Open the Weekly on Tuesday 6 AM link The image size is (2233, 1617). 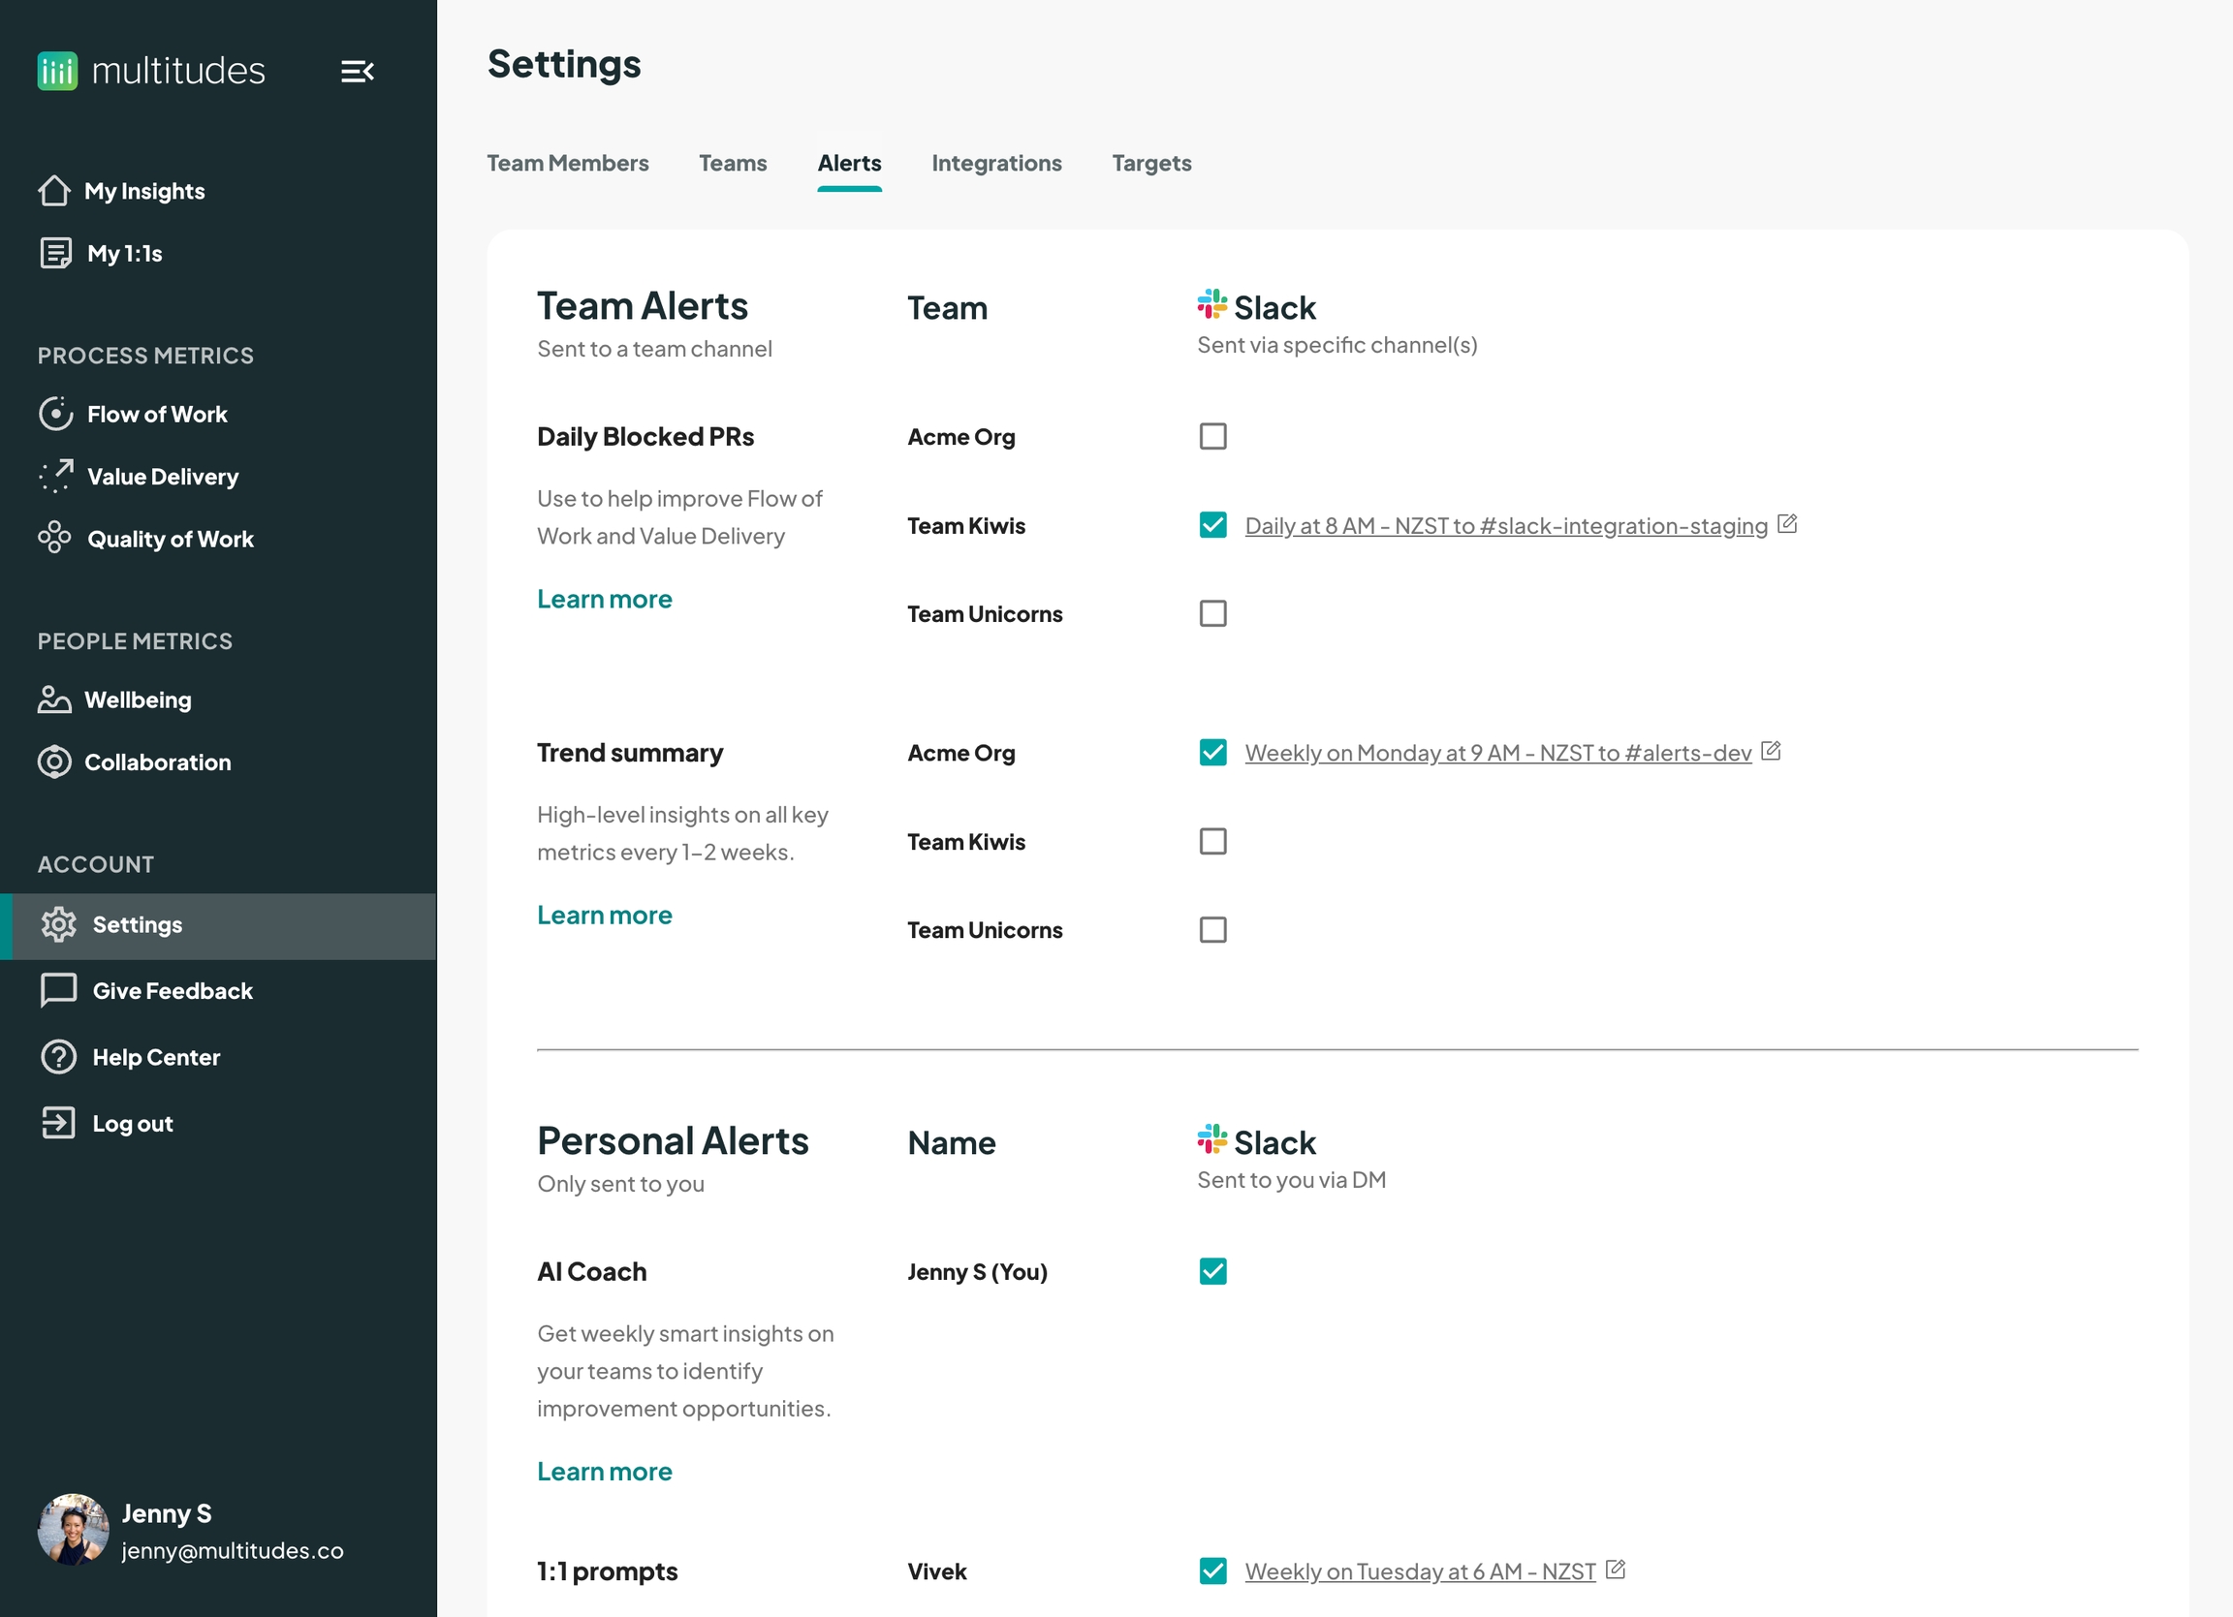[1420, 1571]
